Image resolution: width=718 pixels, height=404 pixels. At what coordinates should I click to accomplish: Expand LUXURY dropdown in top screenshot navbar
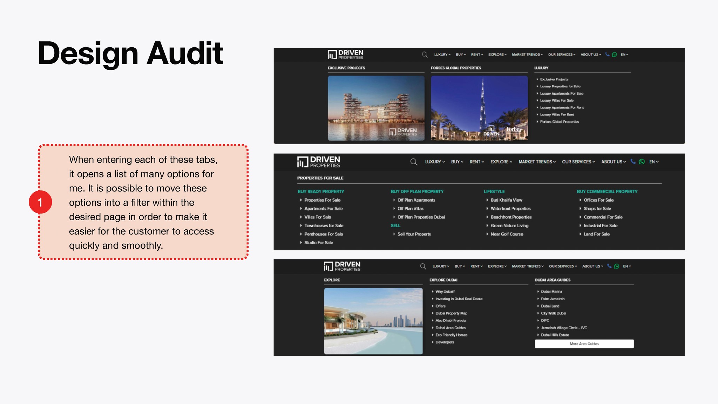click(x=442, y=55)
